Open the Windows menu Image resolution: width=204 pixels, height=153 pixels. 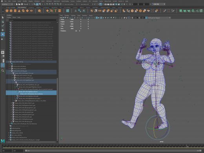[x=37, y=1]
